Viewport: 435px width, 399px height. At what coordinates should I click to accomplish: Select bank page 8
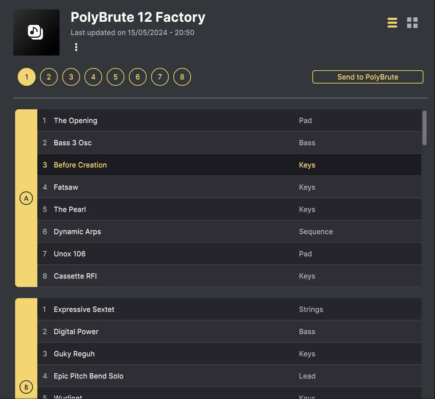coord(182,77)
